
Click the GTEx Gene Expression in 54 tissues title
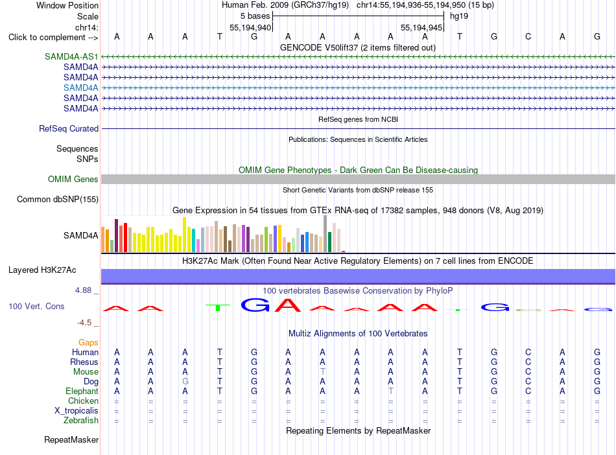pyautogui.click(x=357, y=211)
